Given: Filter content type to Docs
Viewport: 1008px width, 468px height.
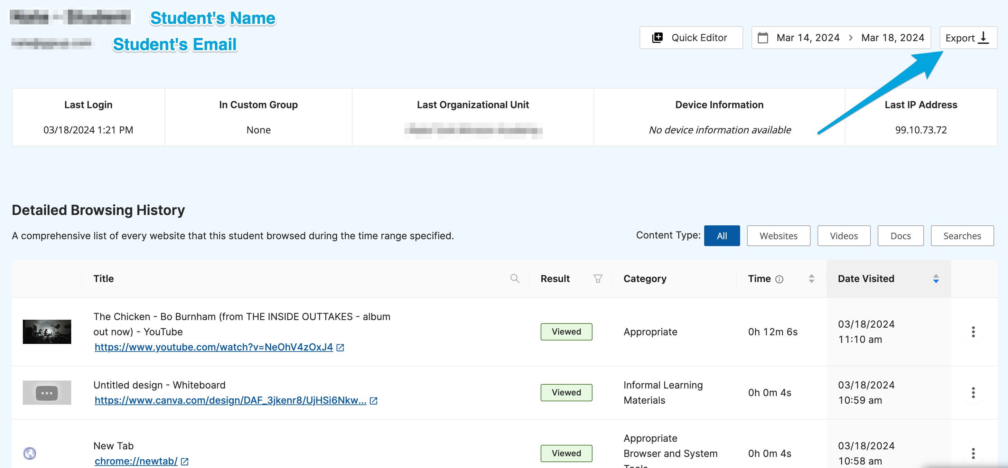Looking at the screenshot, I should (900, 236).
